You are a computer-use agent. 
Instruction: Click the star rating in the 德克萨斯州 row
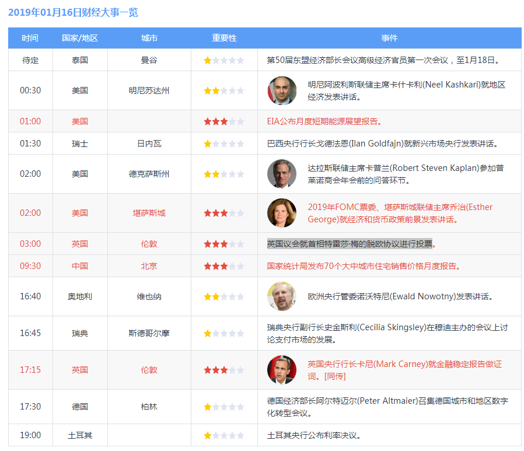[224, 174]
